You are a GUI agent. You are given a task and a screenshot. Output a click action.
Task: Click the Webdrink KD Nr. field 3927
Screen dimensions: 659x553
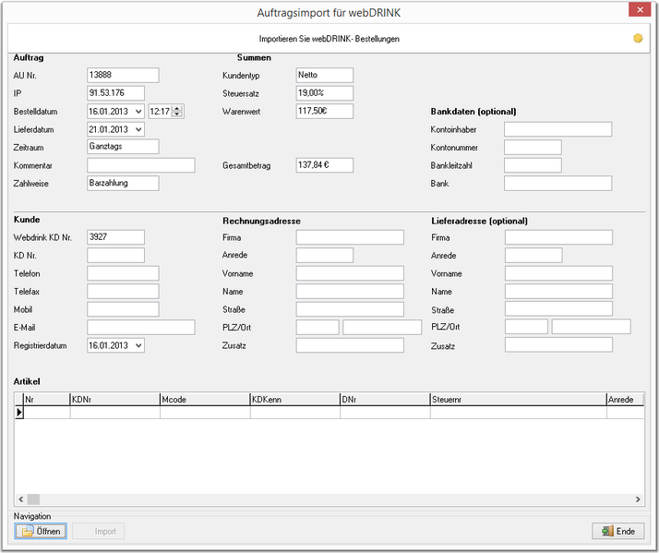click(116, 237)
